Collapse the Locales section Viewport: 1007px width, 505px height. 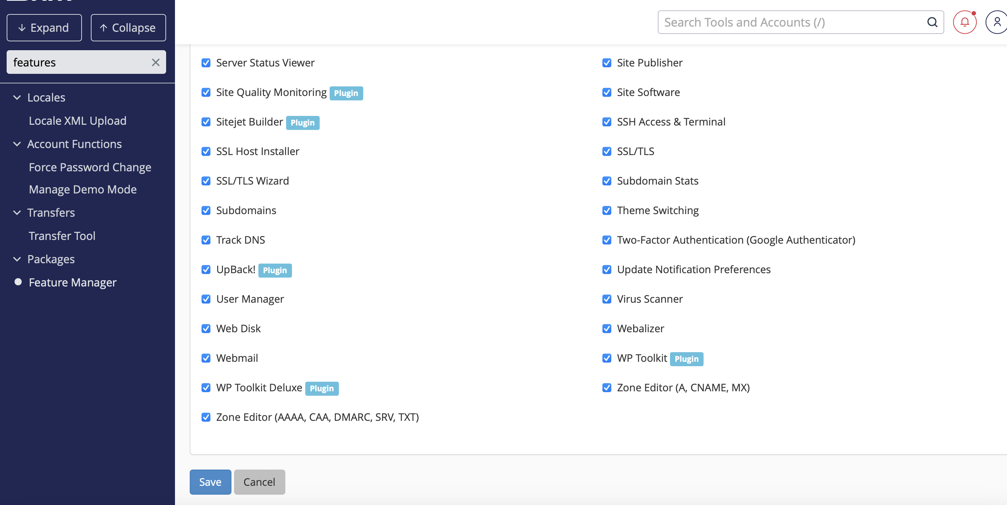(x=17, y=97)
